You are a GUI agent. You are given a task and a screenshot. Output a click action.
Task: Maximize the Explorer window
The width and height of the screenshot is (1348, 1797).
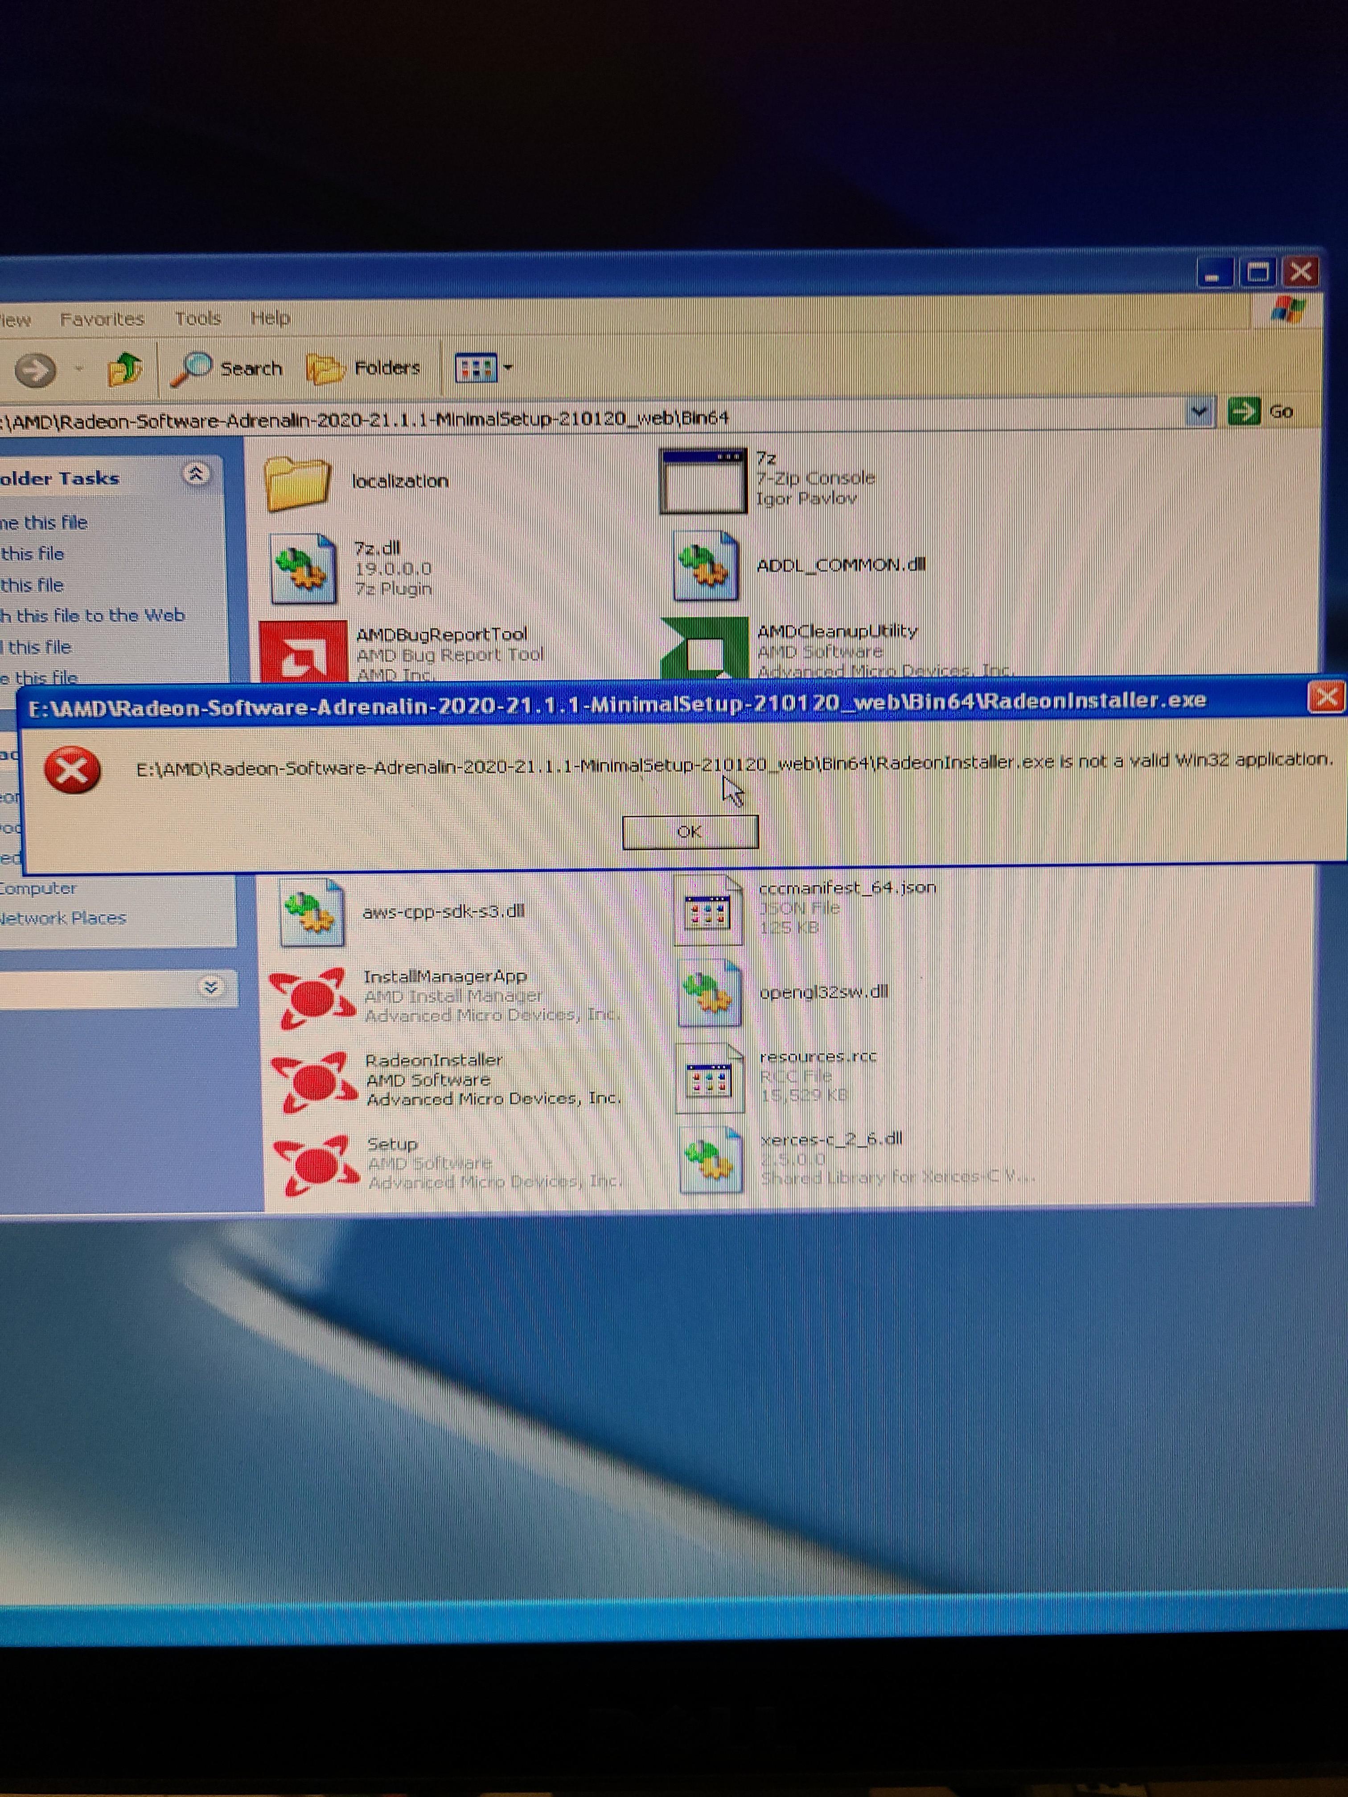pos(1258,272)
